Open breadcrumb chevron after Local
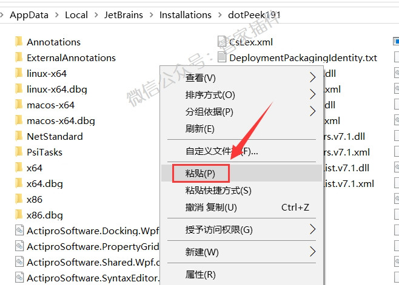Image resolution: width=399 pixels, height=285 pixels. pos(96,15)
